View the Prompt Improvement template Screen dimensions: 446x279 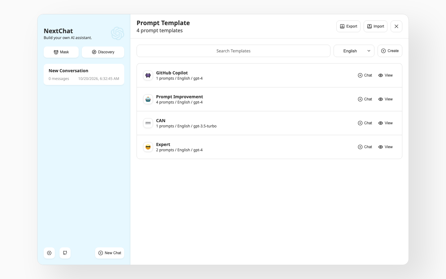coord(386,99)
